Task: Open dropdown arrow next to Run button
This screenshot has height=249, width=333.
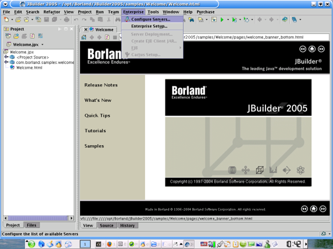Action: (x=228, y=20)
